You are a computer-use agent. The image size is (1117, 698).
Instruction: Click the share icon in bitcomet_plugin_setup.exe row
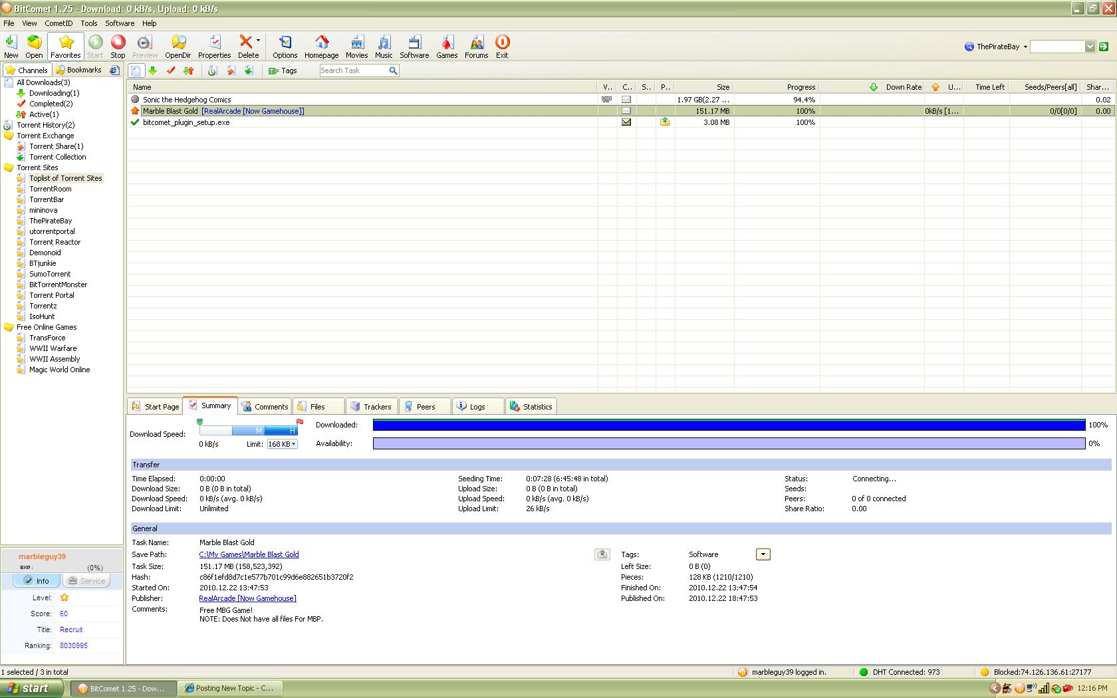665,122
